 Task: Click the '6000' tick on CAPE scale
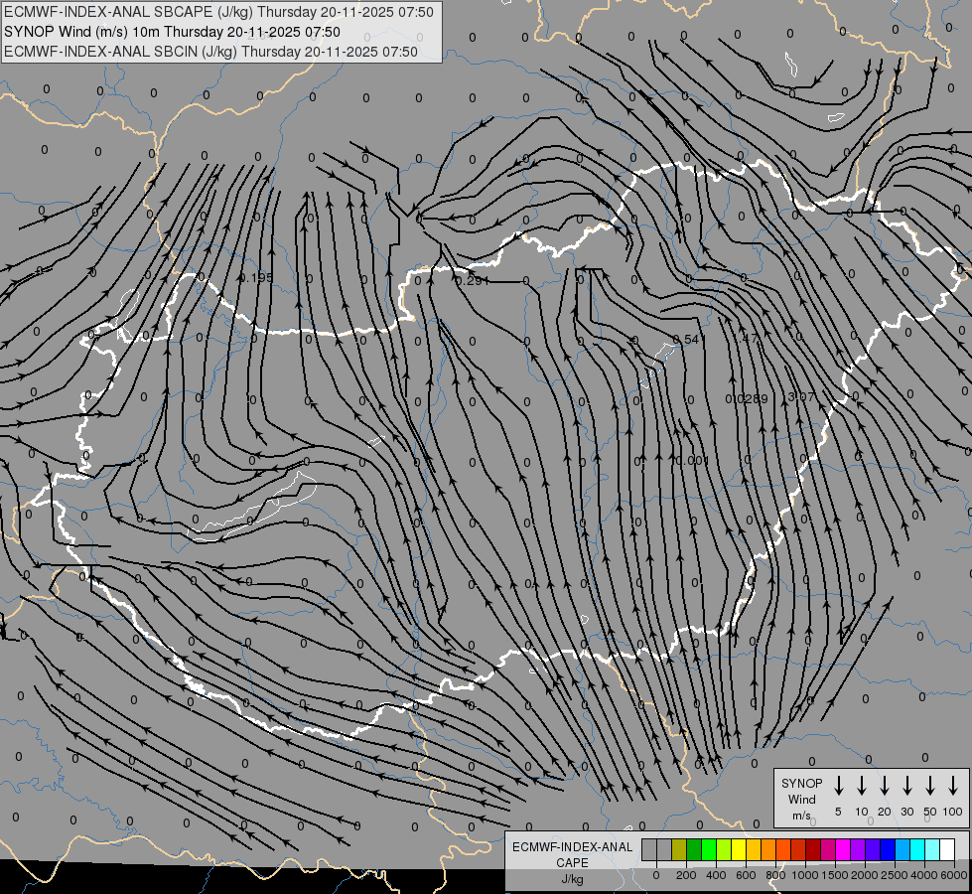[954, 875]
